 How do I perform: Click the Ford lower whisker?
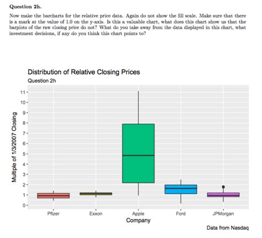(x=181, y=198)
